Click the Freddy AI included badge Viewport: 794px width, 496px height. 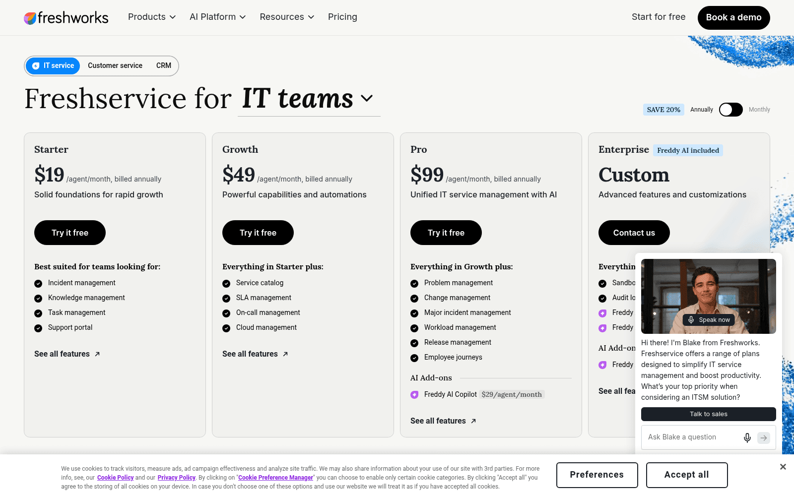point(688,150)
